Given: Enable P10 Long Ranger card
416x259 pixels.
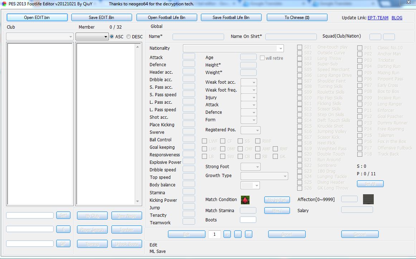Looking at the screenshot, I should 360,104.
